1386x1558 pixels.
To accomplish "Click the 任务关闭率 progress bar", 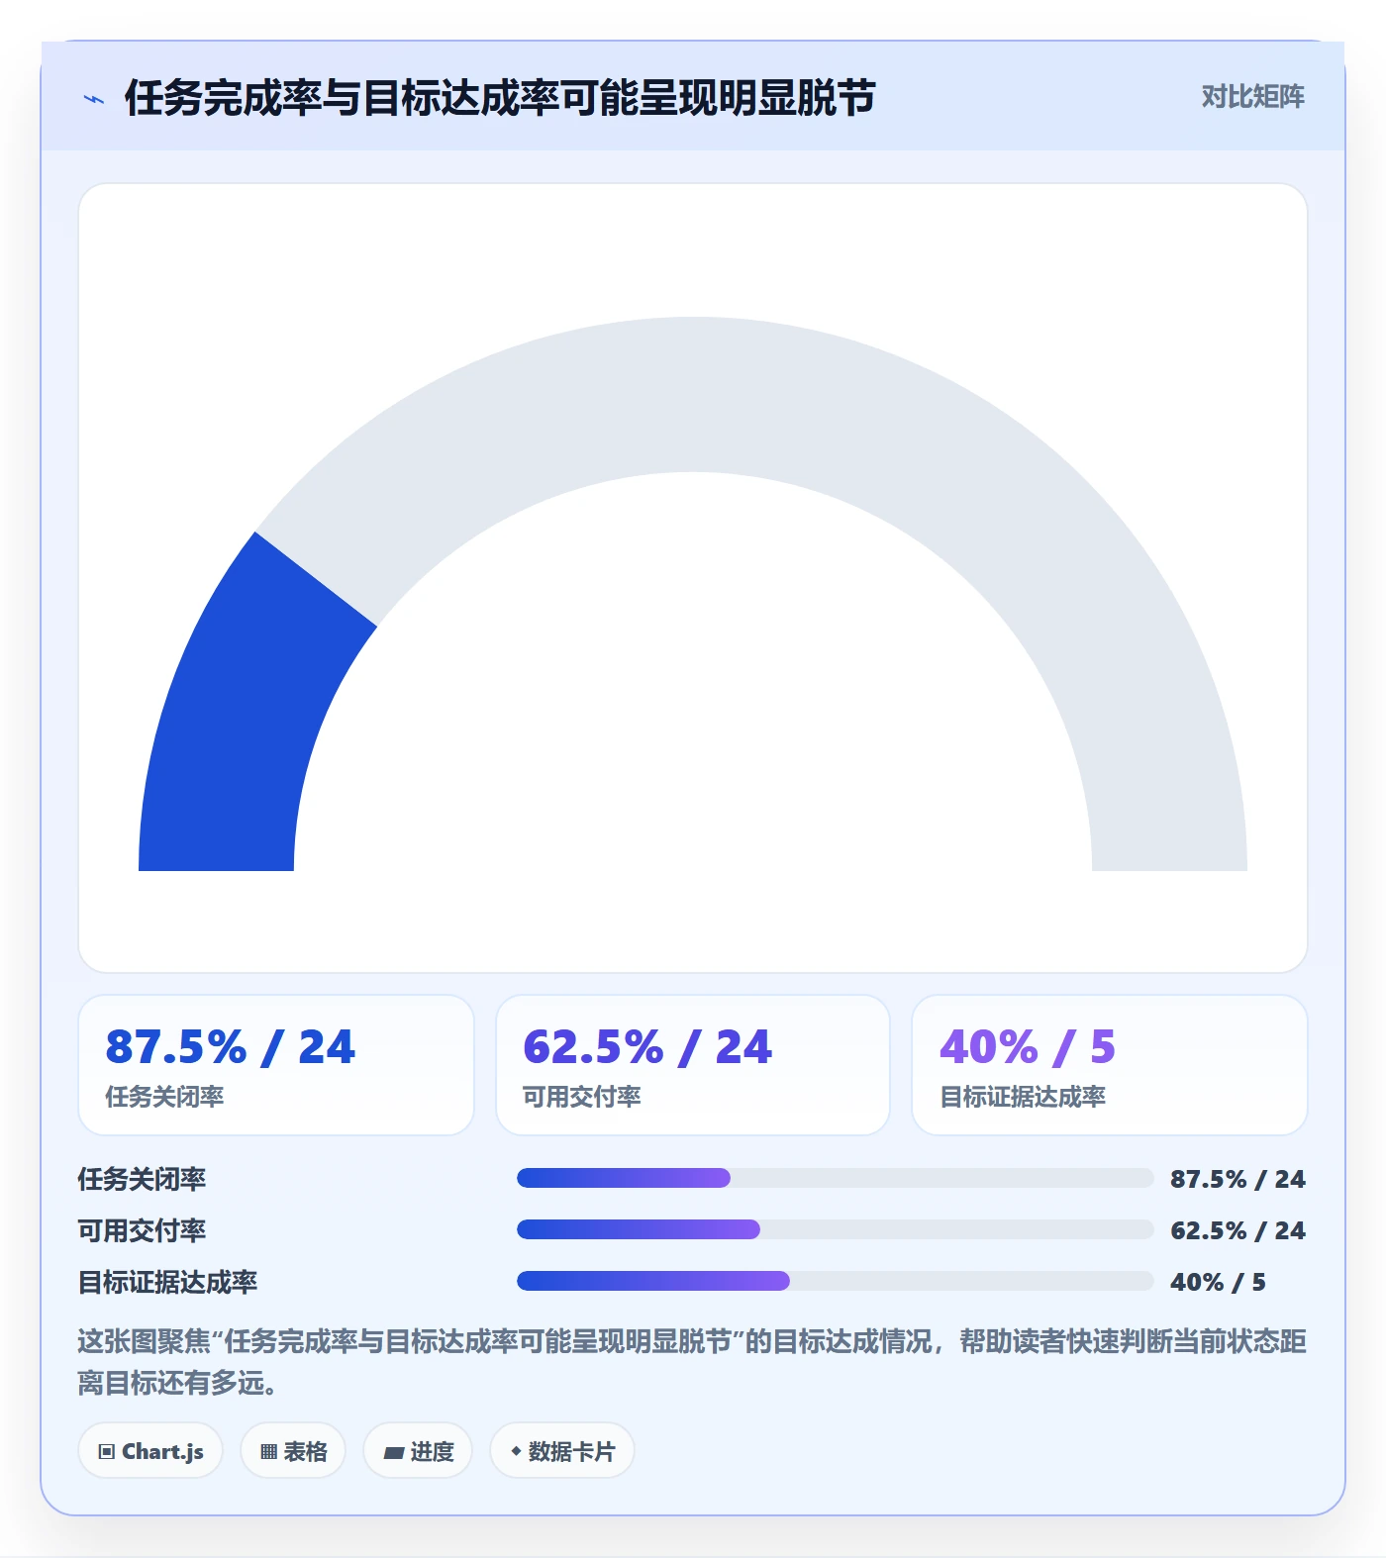I will pyautogui.click(x=836, y=1178).
